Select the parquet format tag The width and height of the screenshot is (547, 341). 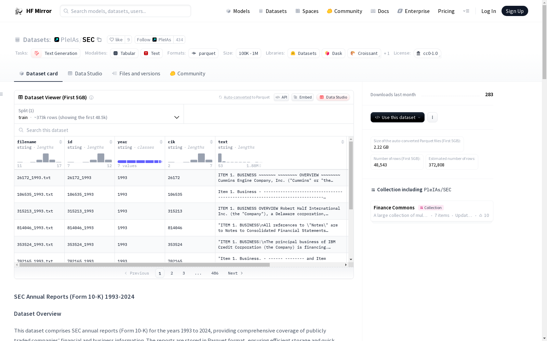(203, 53)
